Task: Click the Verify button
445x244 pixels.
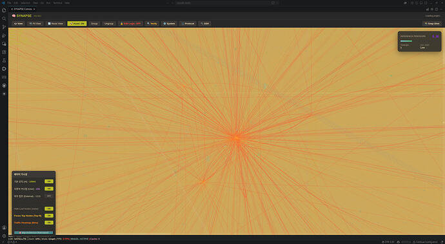Action: point(152,24)
